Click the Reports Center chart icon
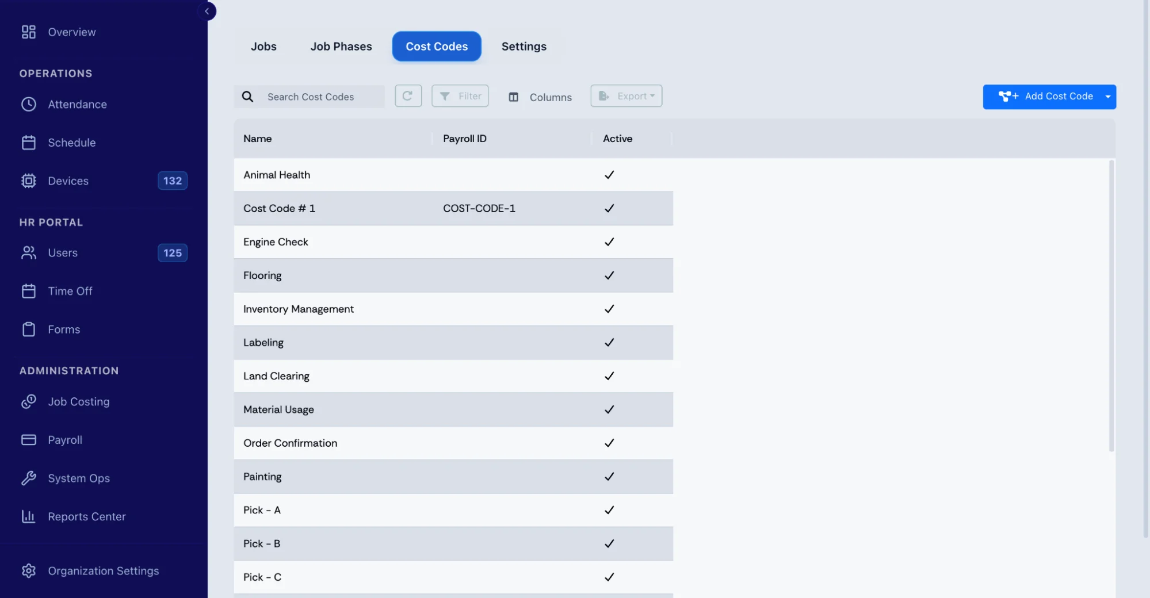Viewport: 1150px width, 598px height. point(29,516)
